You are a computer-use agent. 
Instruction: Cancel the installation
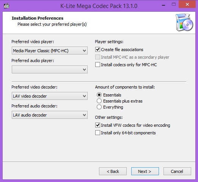tap(177, 171)
